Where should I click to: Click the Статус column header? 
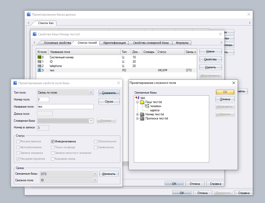click(170, 52)
